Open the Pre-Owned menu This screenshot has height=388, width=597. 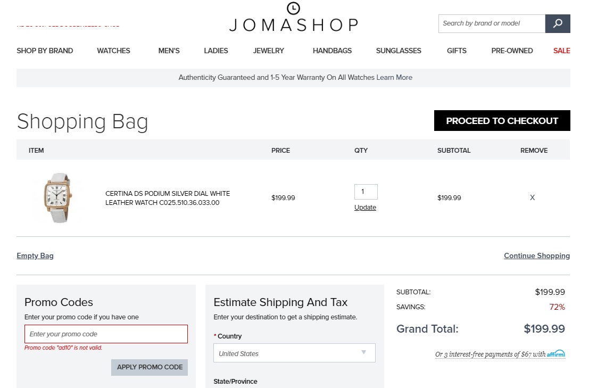(x=512, y=51)
